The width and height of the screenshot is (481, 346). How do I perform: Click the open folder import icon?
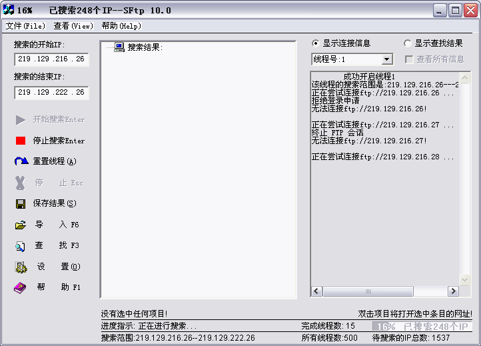21,225
